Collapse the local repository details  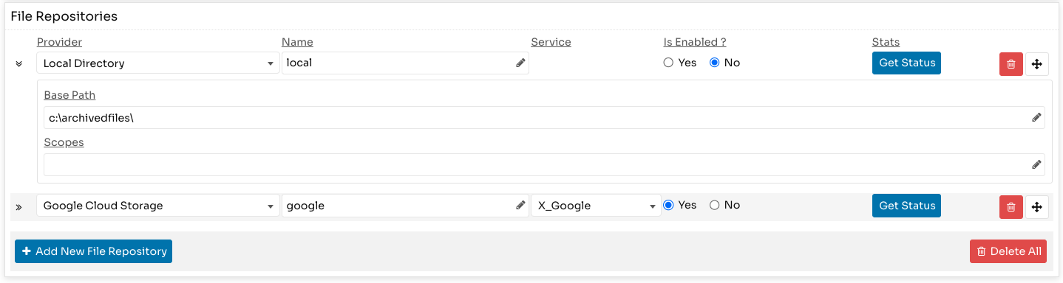click(19, 64)
